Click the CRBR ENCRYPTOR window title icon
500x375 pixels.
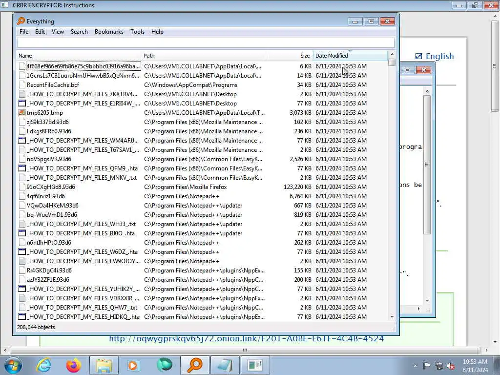click(4, 5)
